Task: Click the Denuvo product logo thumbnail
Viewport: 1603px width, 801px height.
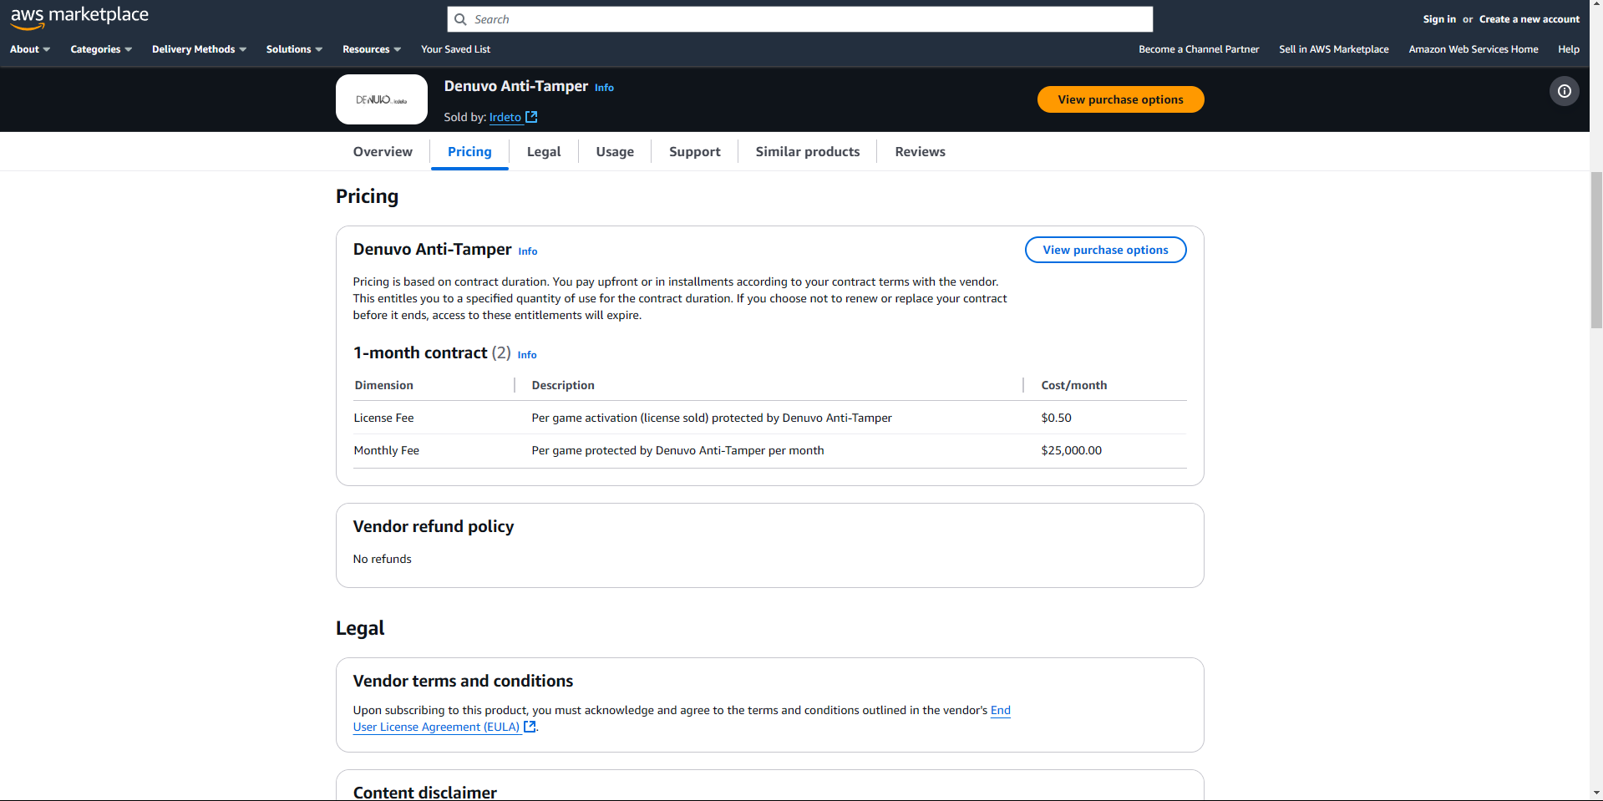Action: click(x=382, y=99)
